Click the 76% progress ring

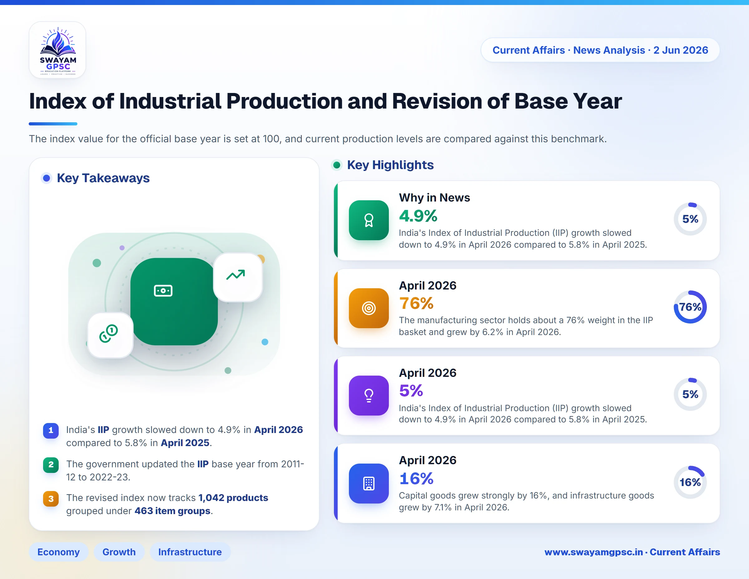(x=690, y=307)
